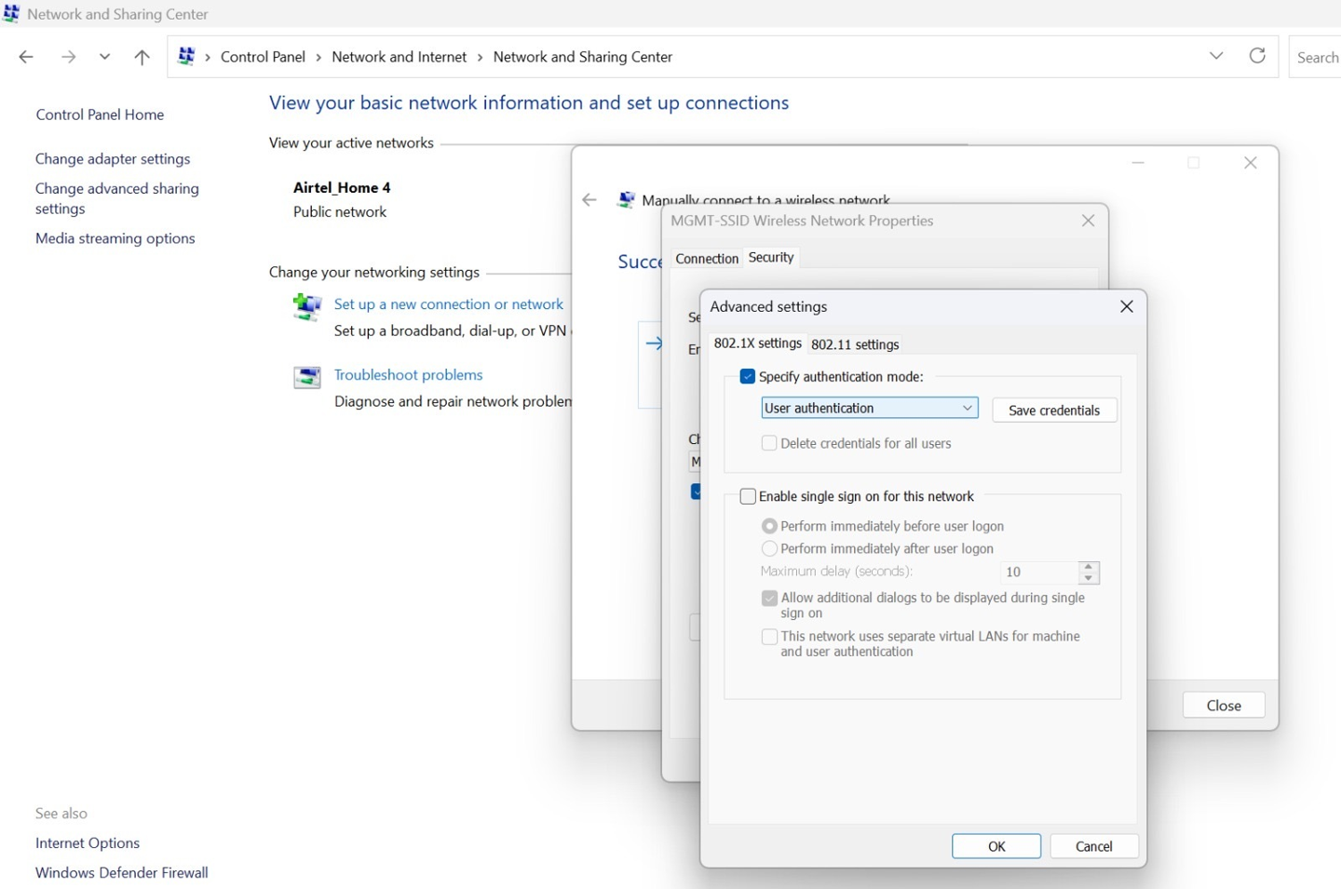
Task: Click the Save credentials button
Action: (x=1053, y=411)
